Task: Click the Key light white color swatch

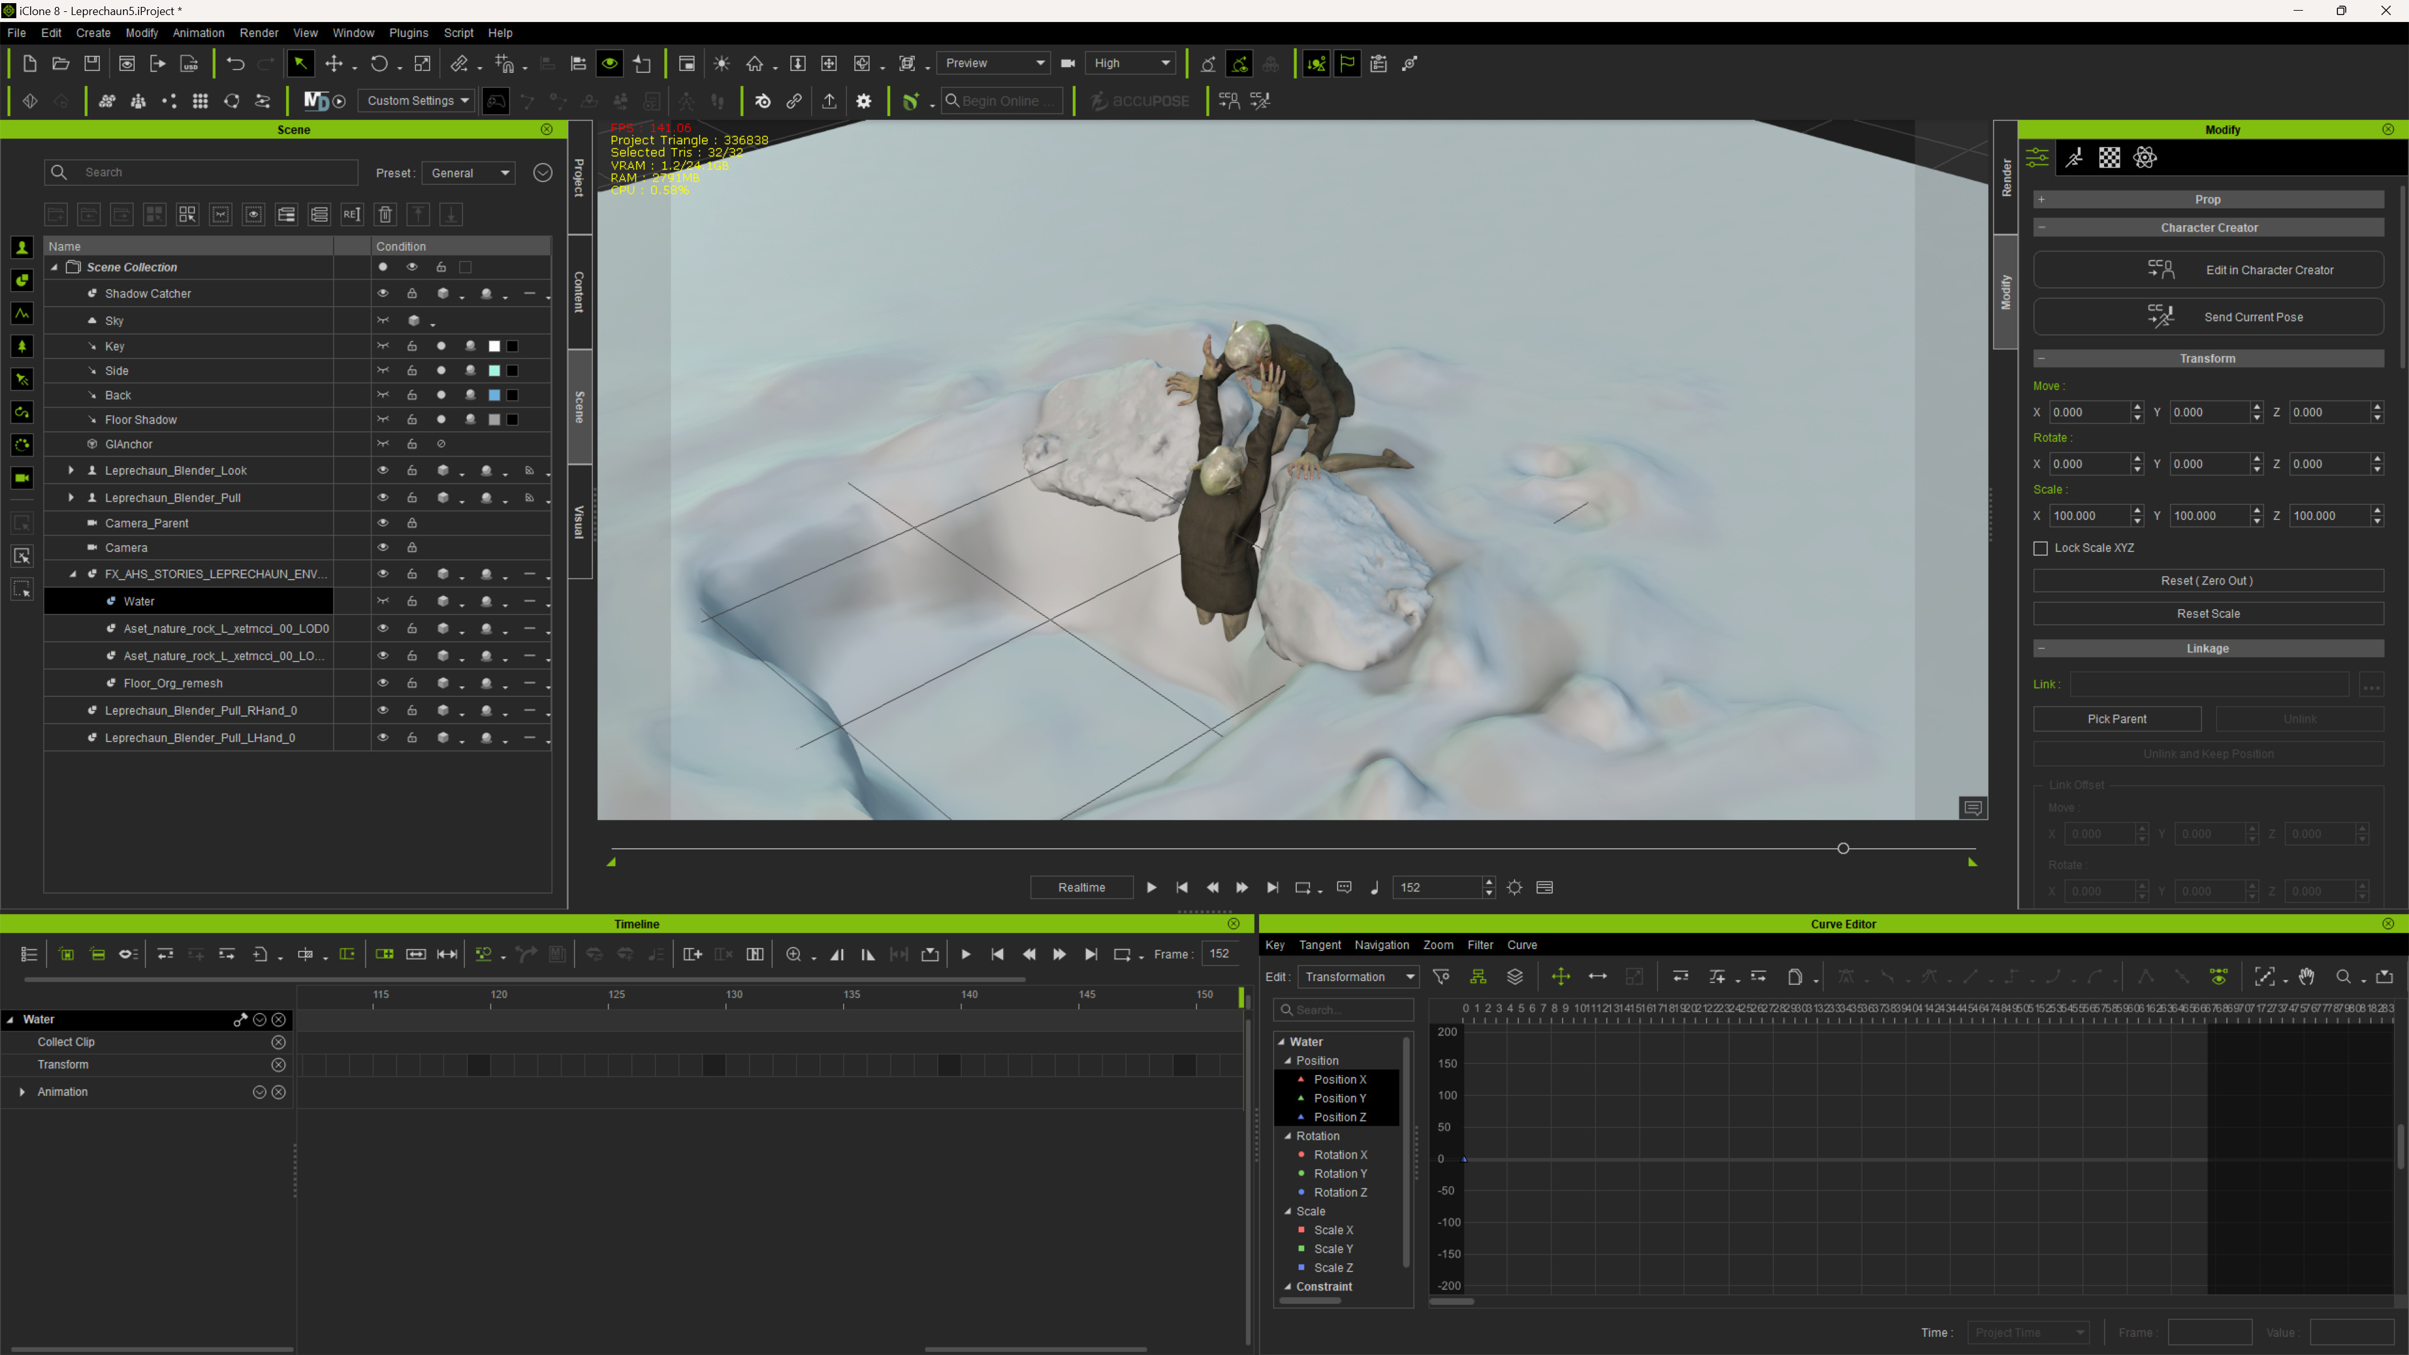Action: (x=495, y=346)
